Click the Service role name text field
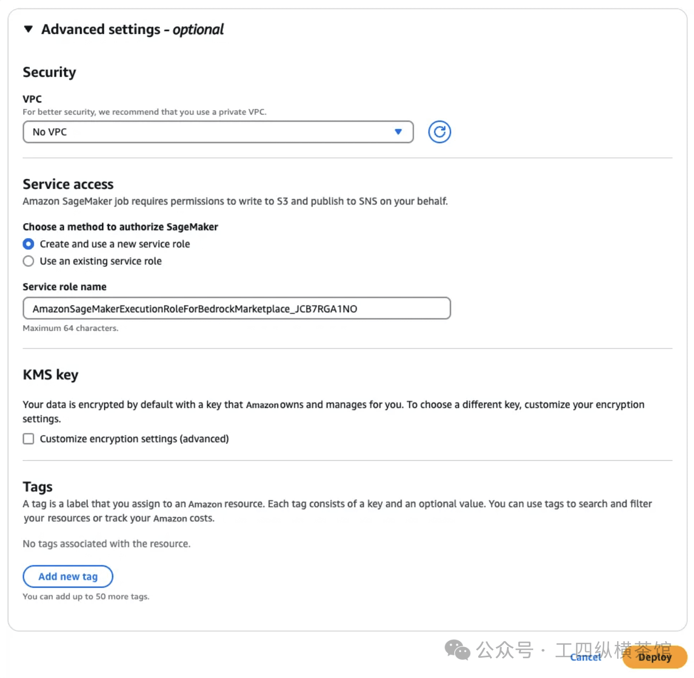This screenshot has height=678, width=694. [236, 309]
